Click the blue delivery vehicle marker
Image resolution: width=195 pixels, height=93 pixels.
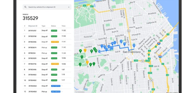point(99,51)
